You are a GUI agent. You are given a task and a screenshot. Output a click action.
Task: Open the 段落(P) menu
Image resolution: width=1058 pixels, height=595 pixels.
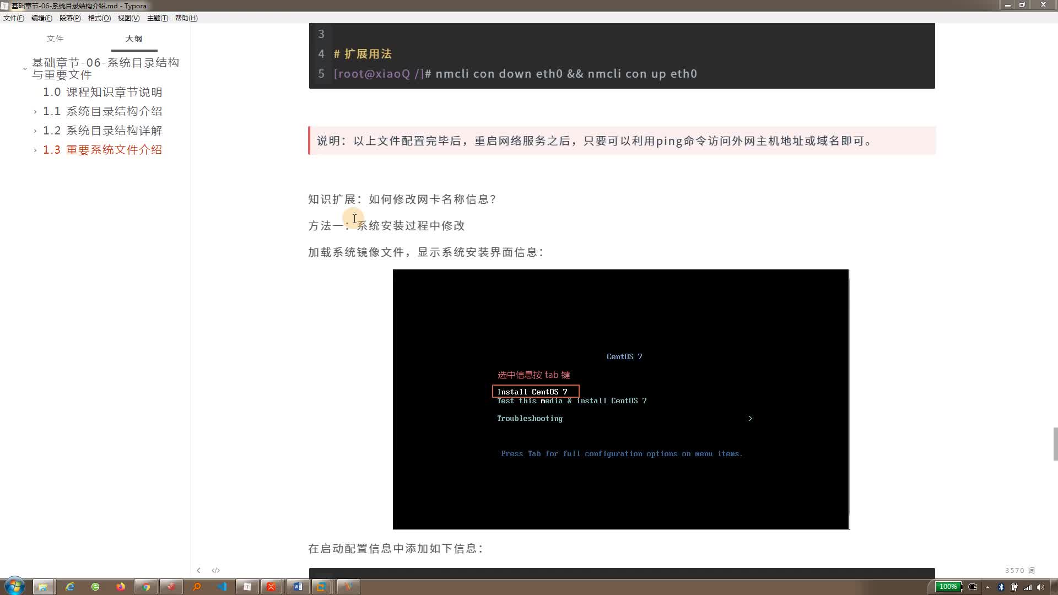point(70,18)
